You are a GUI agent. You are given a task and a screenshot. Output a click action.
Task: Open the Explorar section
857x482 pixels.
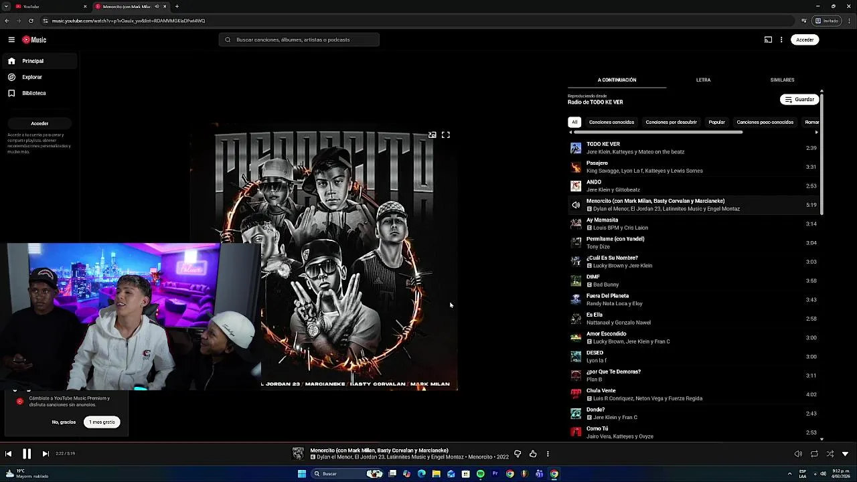tap(40, 77)
